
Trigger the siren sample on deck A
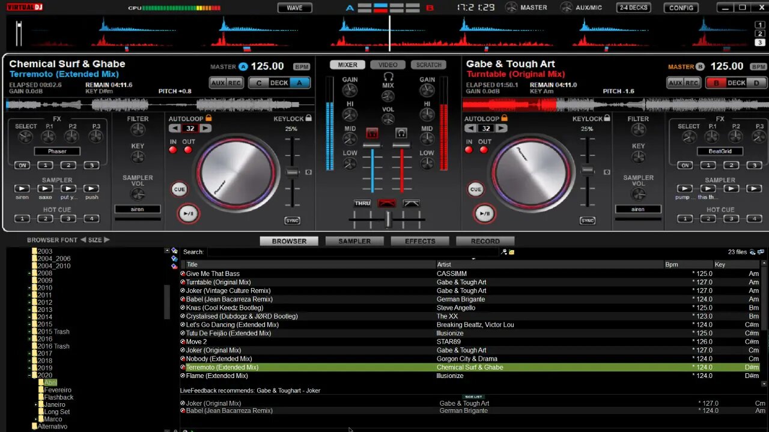pos(22,188)
